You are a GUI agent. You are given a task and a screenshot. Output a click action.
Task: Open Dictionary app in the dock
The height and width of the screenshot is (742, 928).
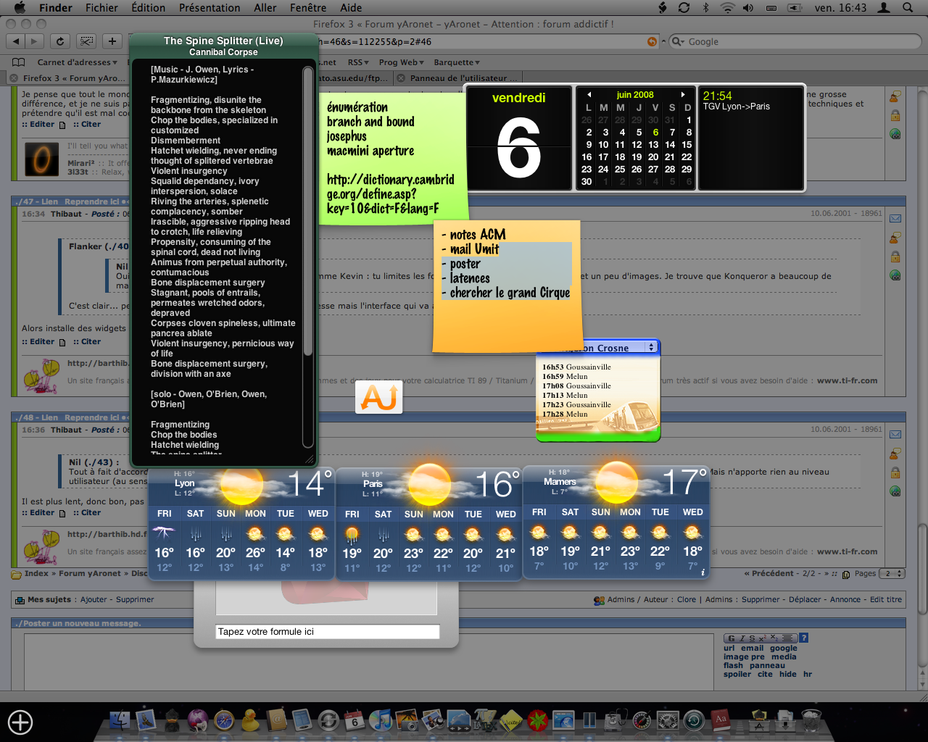[720, 720]
